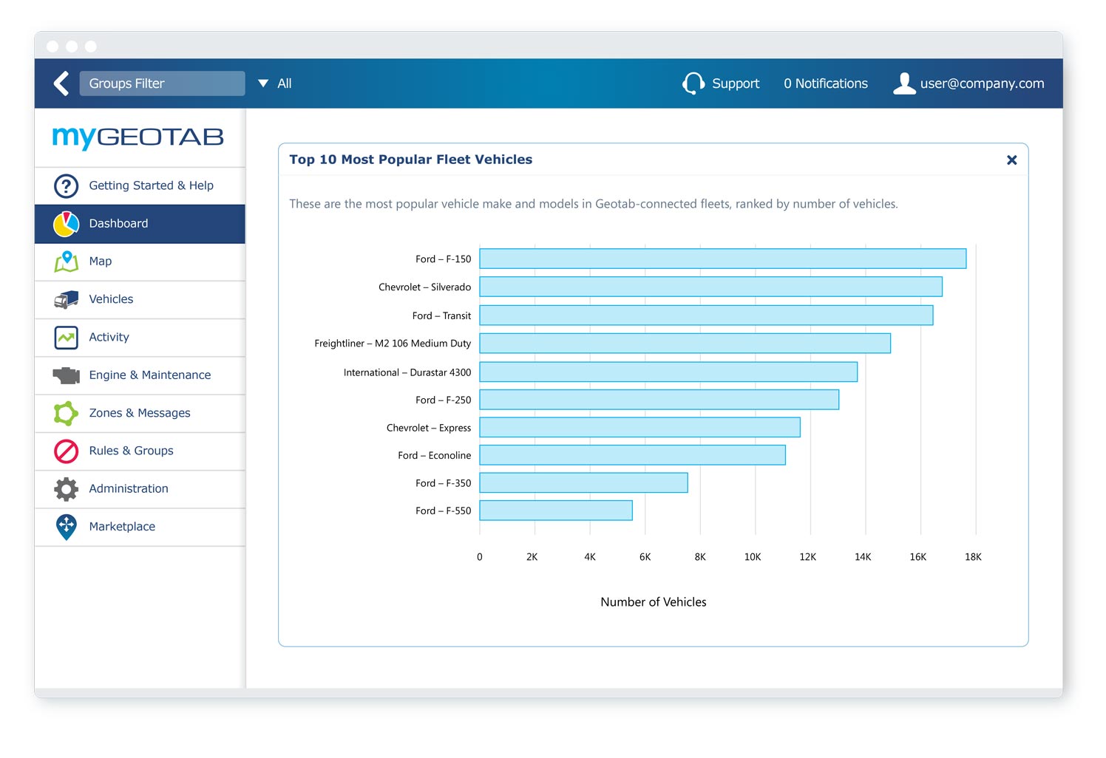Click the user profile avatar icon

click(x=903, y=83)
